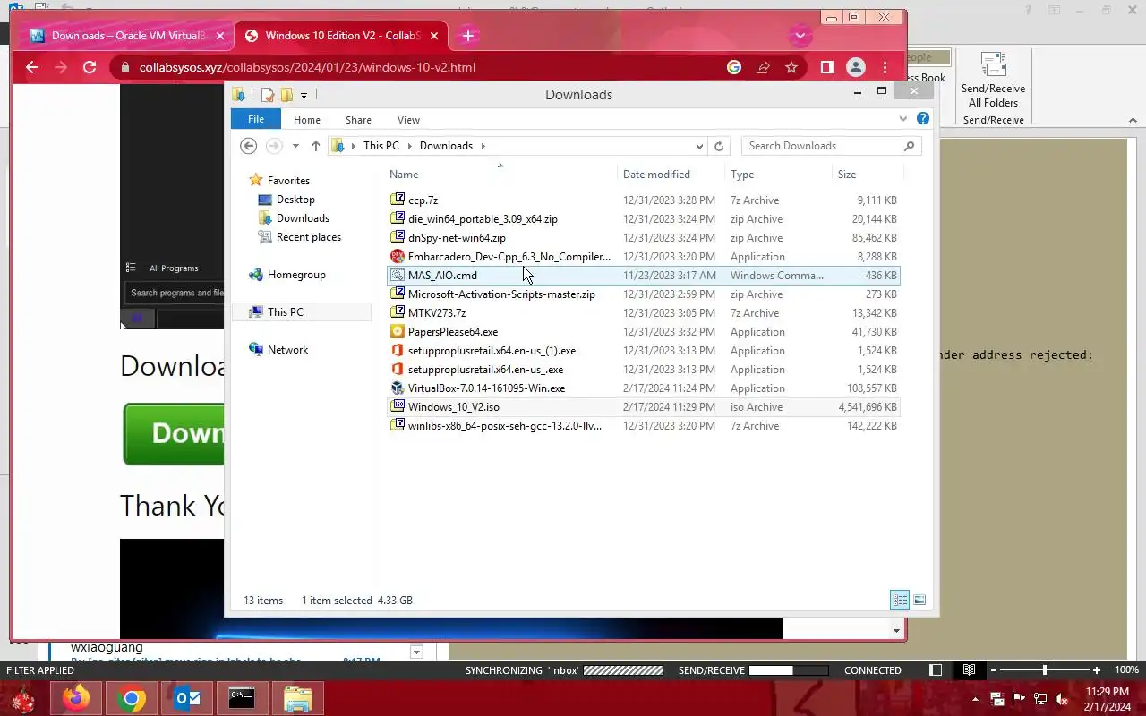Click the Chrome reload button
The height and width of the screenshot is (716, 1146).
pyautogui.click(x=90, y=67)
